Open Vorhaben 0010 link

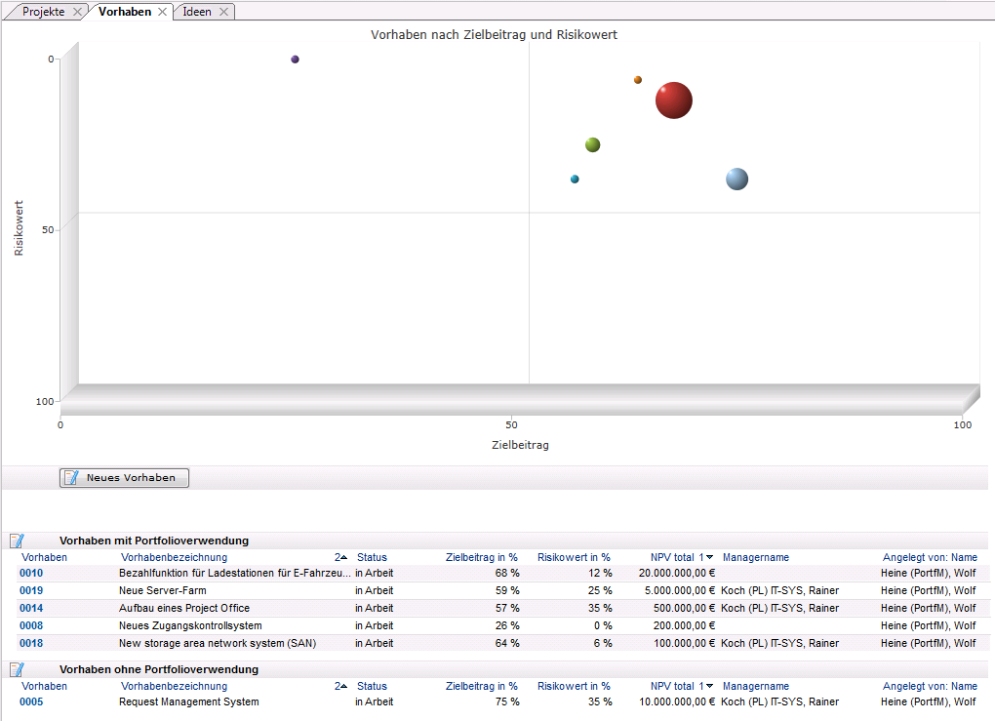(x=31, y=573)
